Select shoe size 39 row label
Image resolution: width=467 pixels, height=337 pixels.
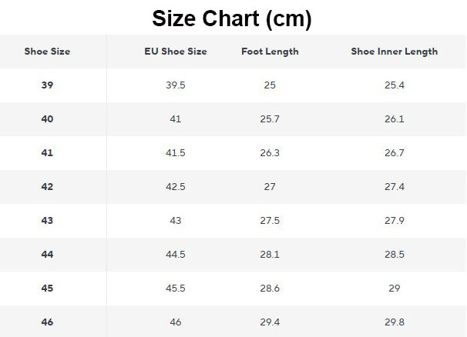tap(47, 85)
